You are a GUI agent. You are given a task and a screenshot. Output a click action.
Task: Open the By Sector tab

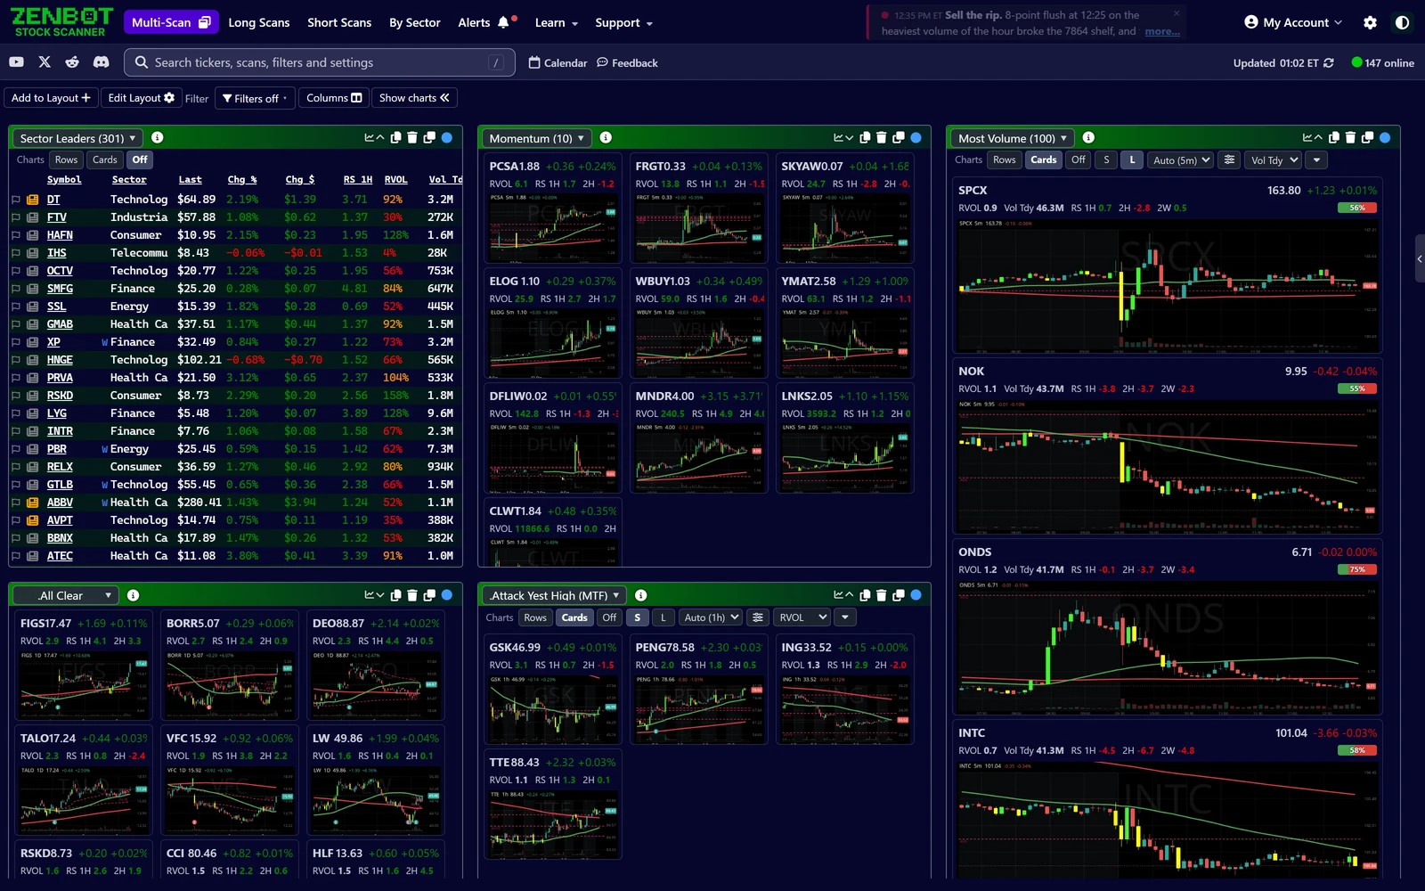[x=415, y=22]
